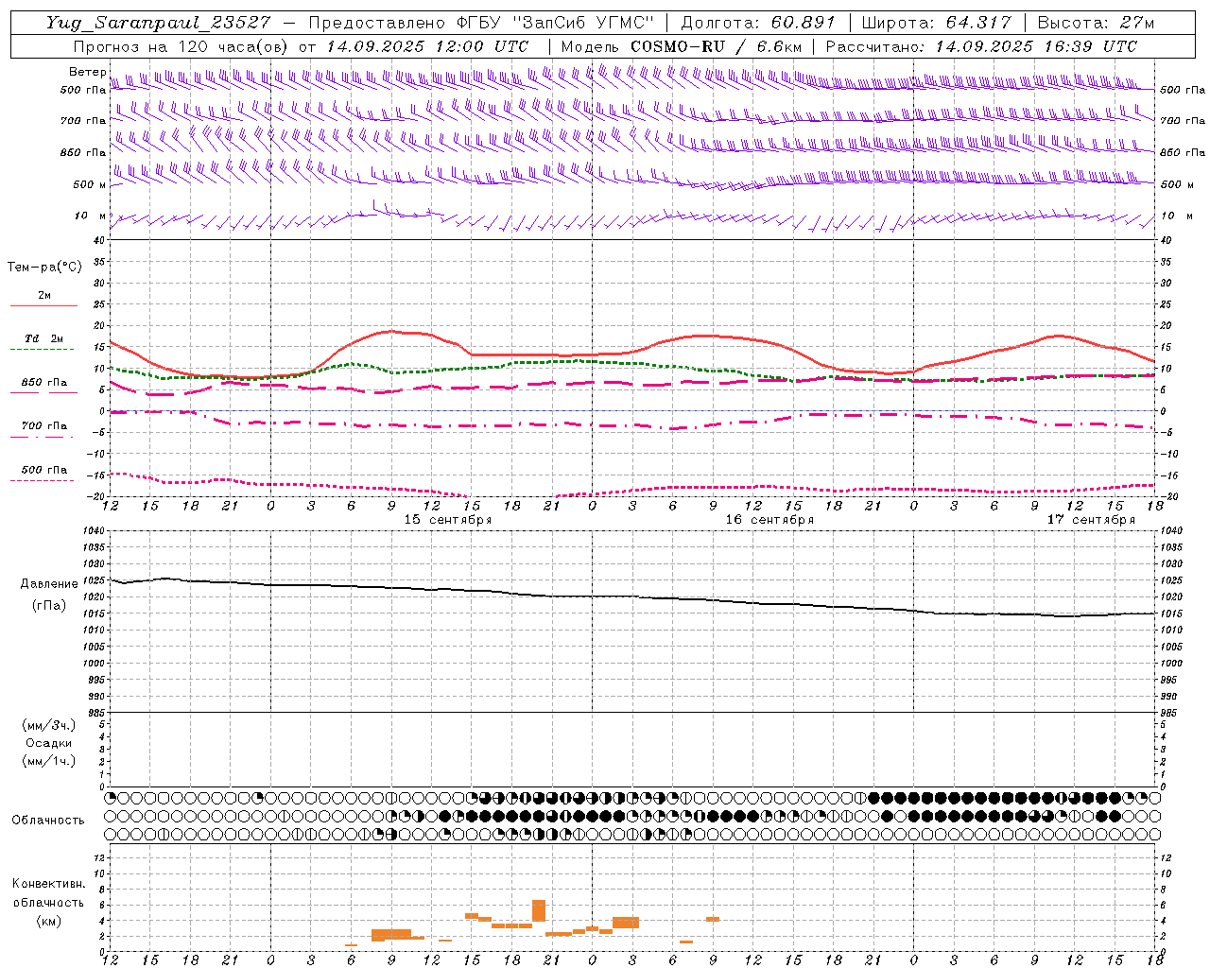
Task: Select the Широта: 64.317 header field
Action: [936, 23]
